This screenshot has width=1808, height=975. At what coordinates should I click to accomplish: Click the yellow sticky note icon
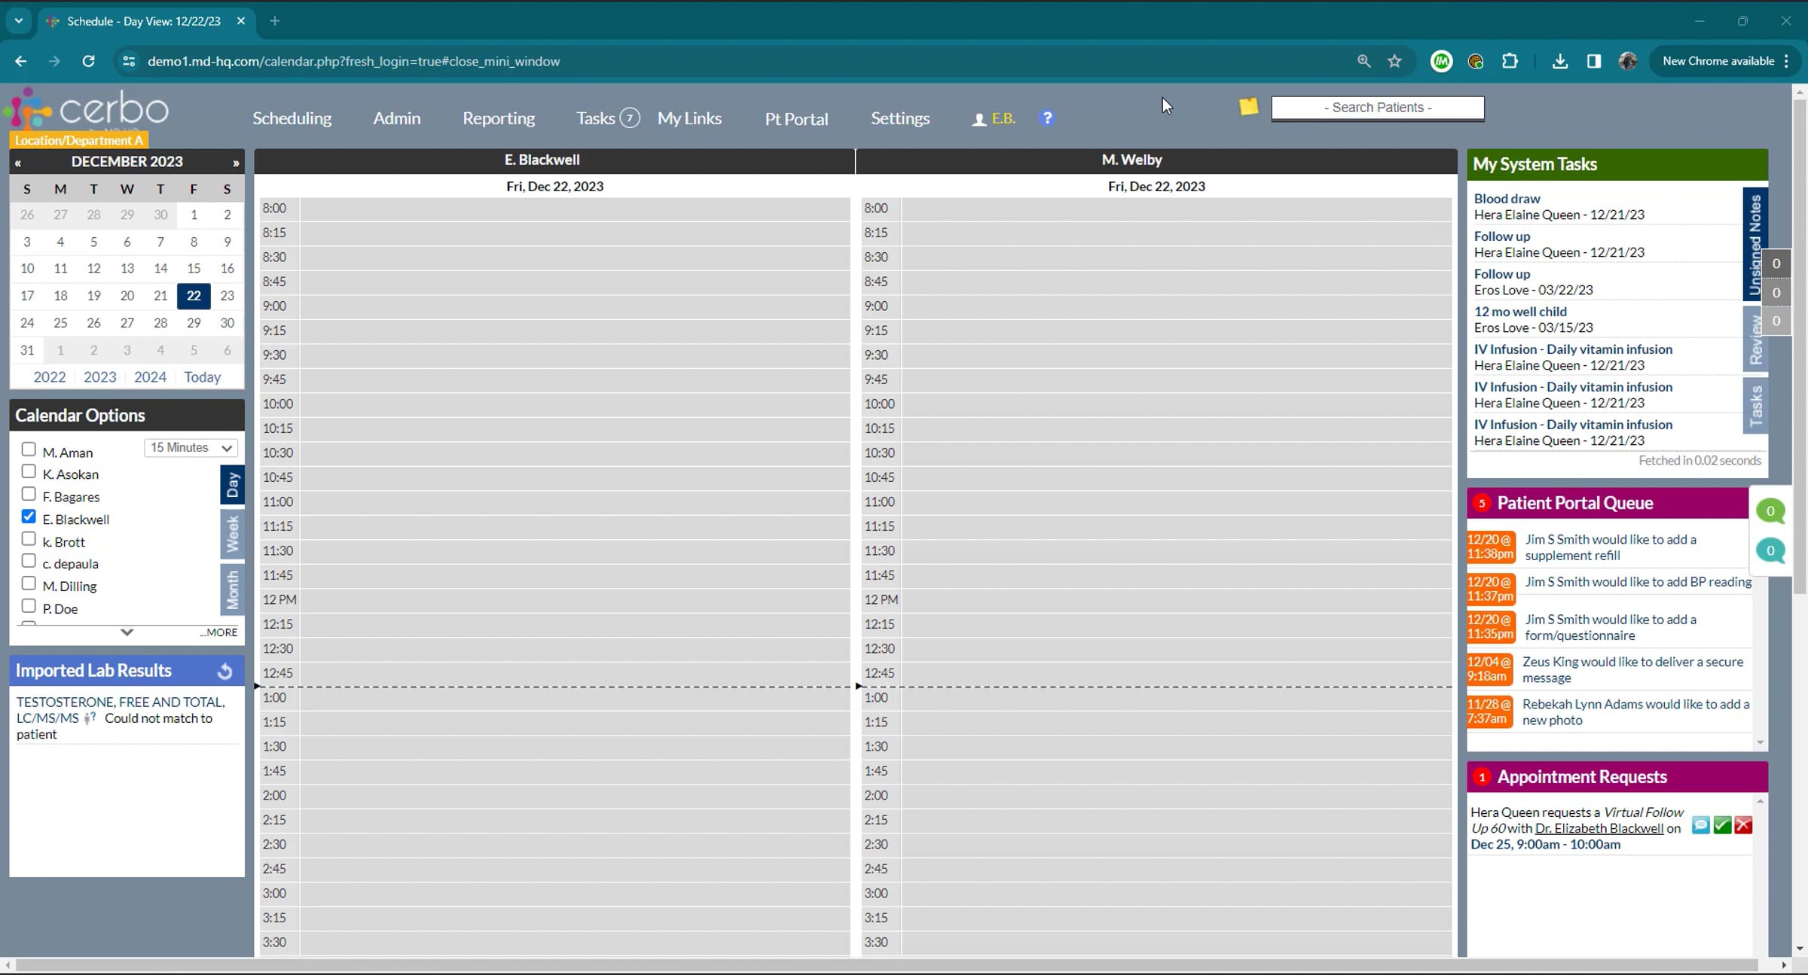click(x=1248, y=107)
